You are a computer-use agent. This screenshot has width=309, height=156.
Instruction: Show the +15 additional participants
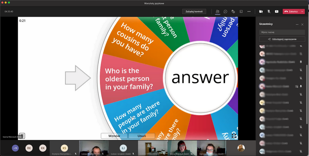[x=15, y=148]
